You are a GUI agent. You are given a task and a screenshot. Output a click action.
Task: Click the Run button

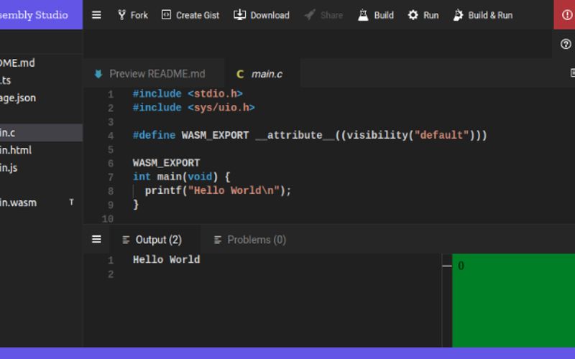tap(423, 15)
